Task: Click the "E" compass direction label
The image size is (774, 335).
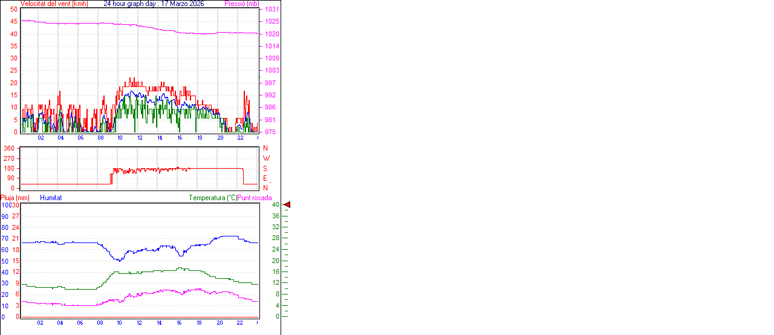Action: [x=265, y=178]
